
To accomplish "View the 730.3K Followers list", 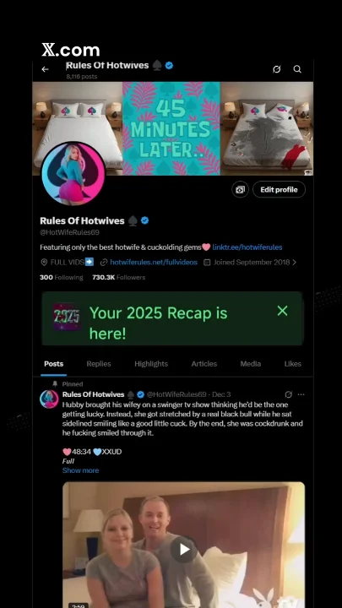I will (x=119, y=277).
